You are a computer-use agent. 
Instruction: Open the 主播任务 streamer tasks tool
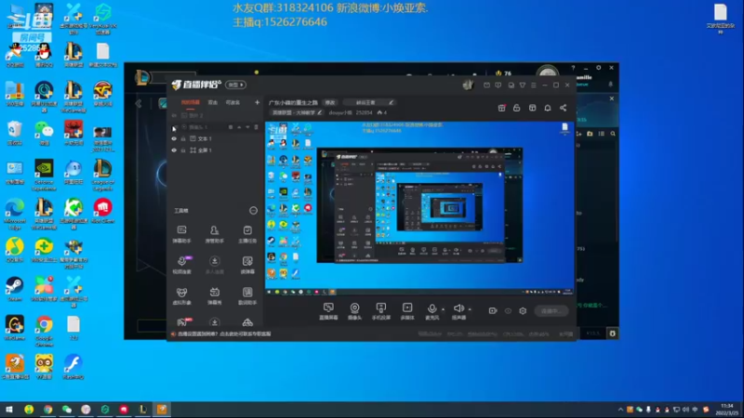pyautogui.click(x=247, y=234)
